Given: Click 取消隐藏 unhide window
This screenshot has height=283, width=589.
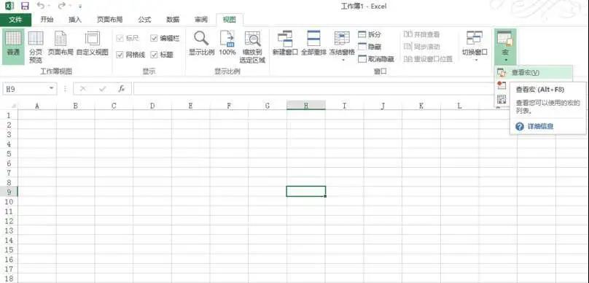Looking at the screenshot, I should point(376,59).
